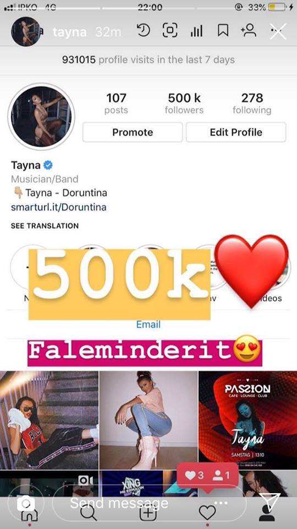Image resolution: width=297 pixels, height=529 pixels.
Task: Open the three dots story options
Action: tap(221, 503)
